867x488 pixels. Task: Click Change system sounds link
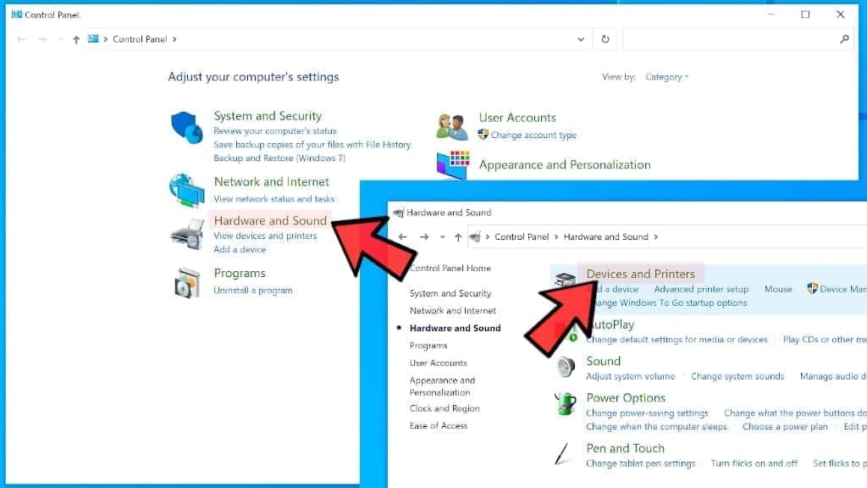pyautogui.click(x=737, y=376)
